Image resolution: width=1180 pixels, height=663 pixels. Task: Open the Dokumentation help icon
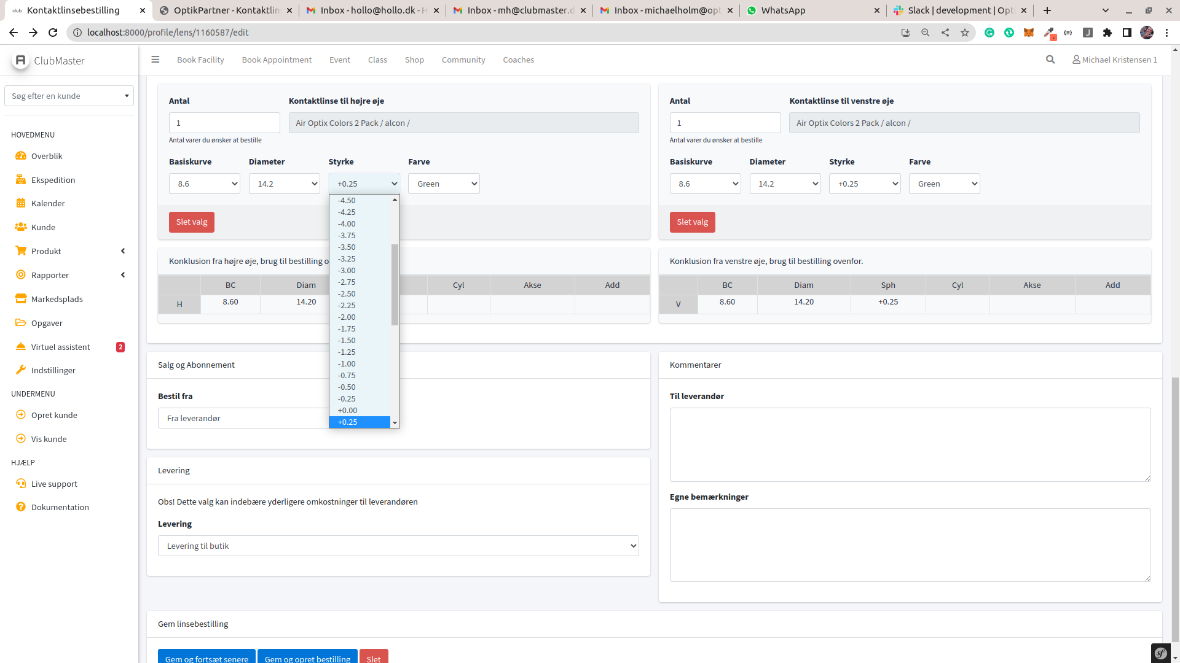21,507
